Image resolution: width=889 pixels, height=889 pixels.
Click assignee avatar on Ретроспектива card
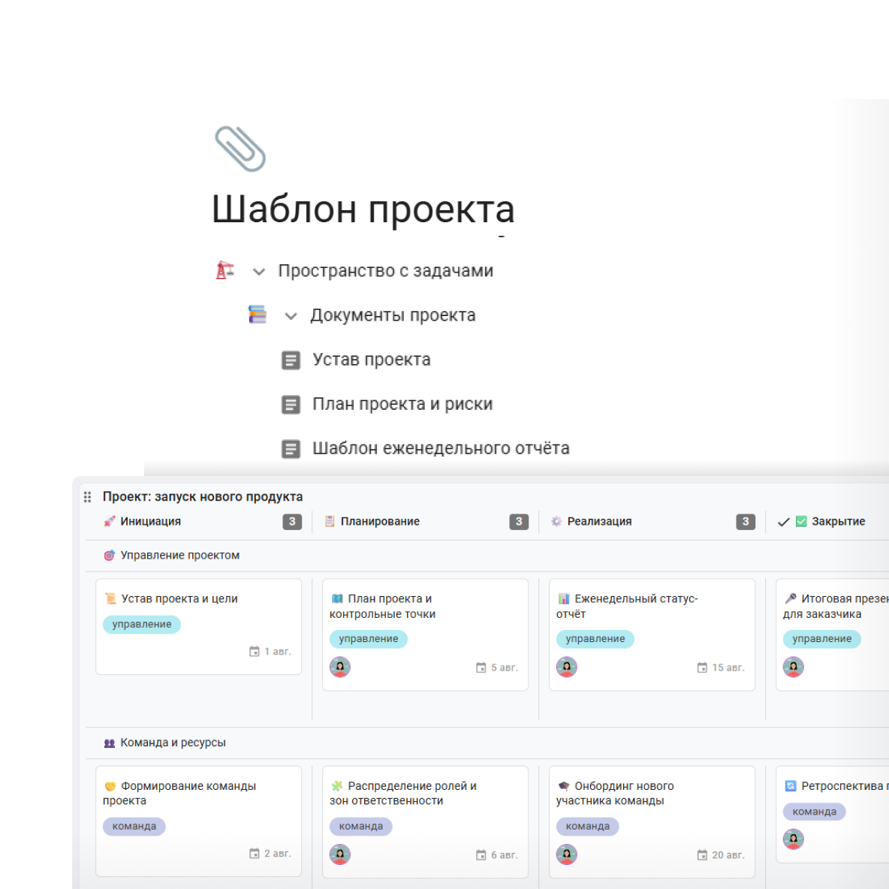pyautogui.click(x=794, y=839)
